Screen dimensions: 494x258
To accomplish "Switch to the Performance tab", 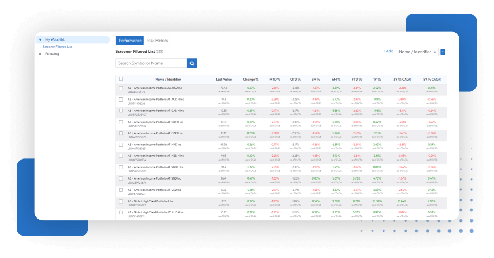I will (130, 41).
